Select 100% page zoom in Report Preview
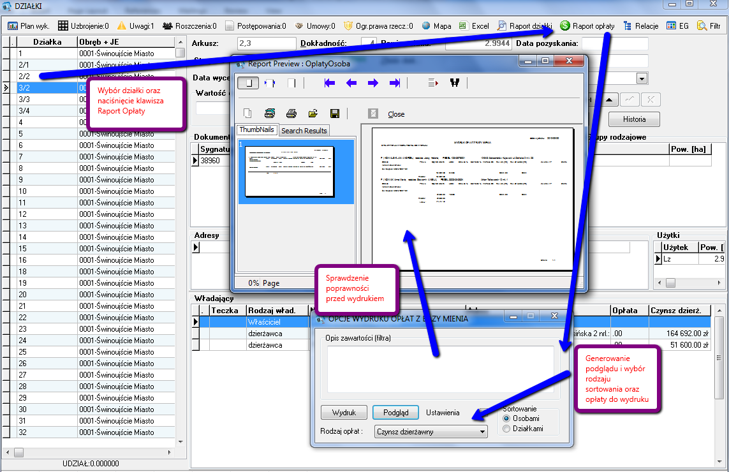Screen dimensions: 729x472 coord(291,83)
